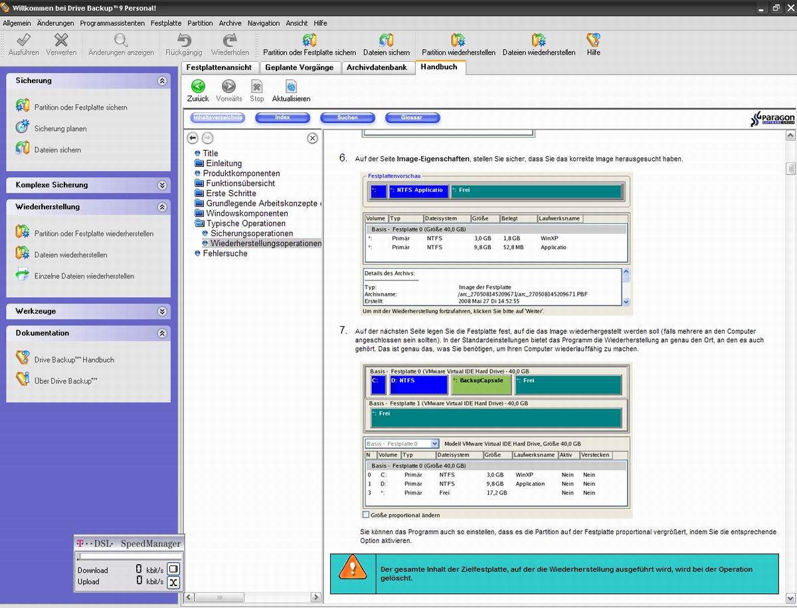The image size is (797, 608).
Task: Click blue D: NTFS partition block
Action: tap(418, 385)
